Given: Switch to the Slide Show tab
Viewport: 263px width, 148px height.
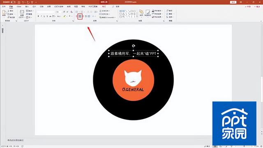Looking at the screenshot, I should pyautogui.click(x=59, y=7).
